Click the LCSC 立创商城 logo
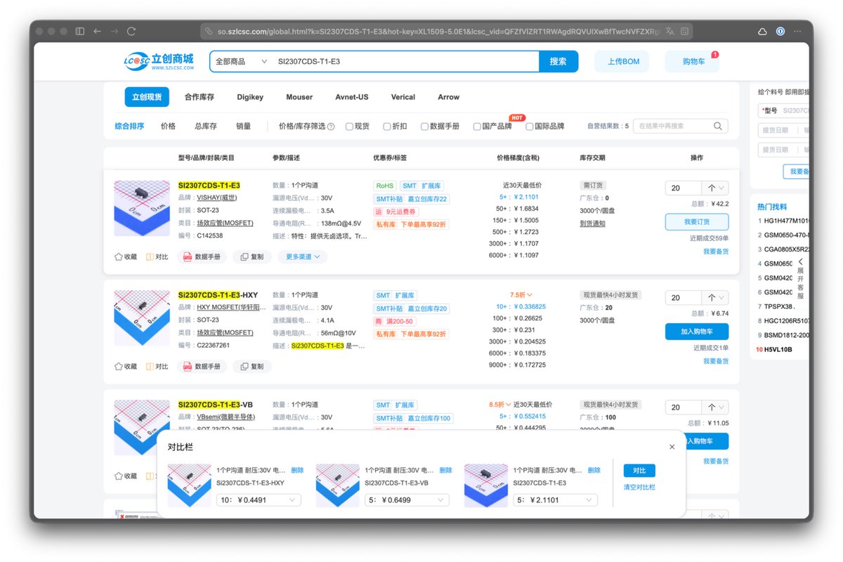 [x=158, y=61]
